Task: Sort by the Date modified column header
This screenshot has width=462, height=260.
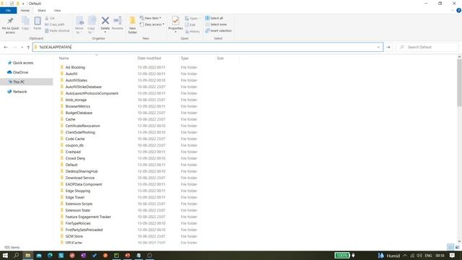Action: point(149,58)
